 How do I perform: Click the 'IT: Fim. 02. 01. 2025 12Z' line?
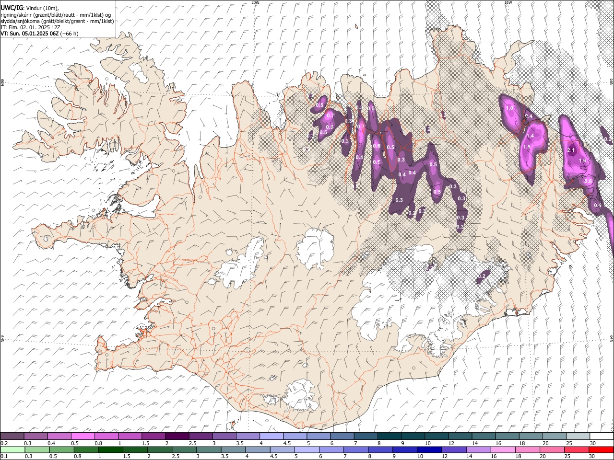click(31, 27)
